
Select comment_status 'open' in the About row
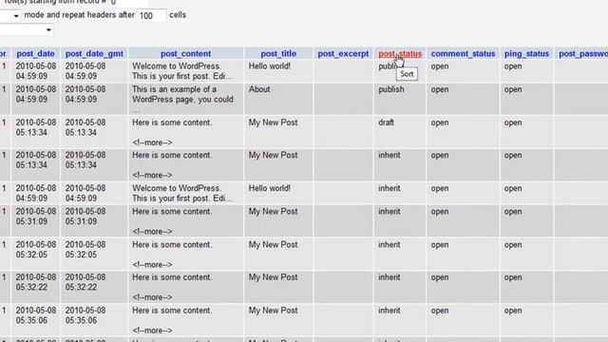(440, 89)
